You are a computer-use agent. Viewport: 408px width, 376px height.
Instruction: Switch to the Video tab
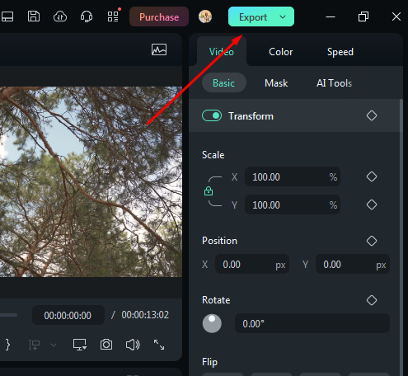pyautogui.click(x=222, y=52)
